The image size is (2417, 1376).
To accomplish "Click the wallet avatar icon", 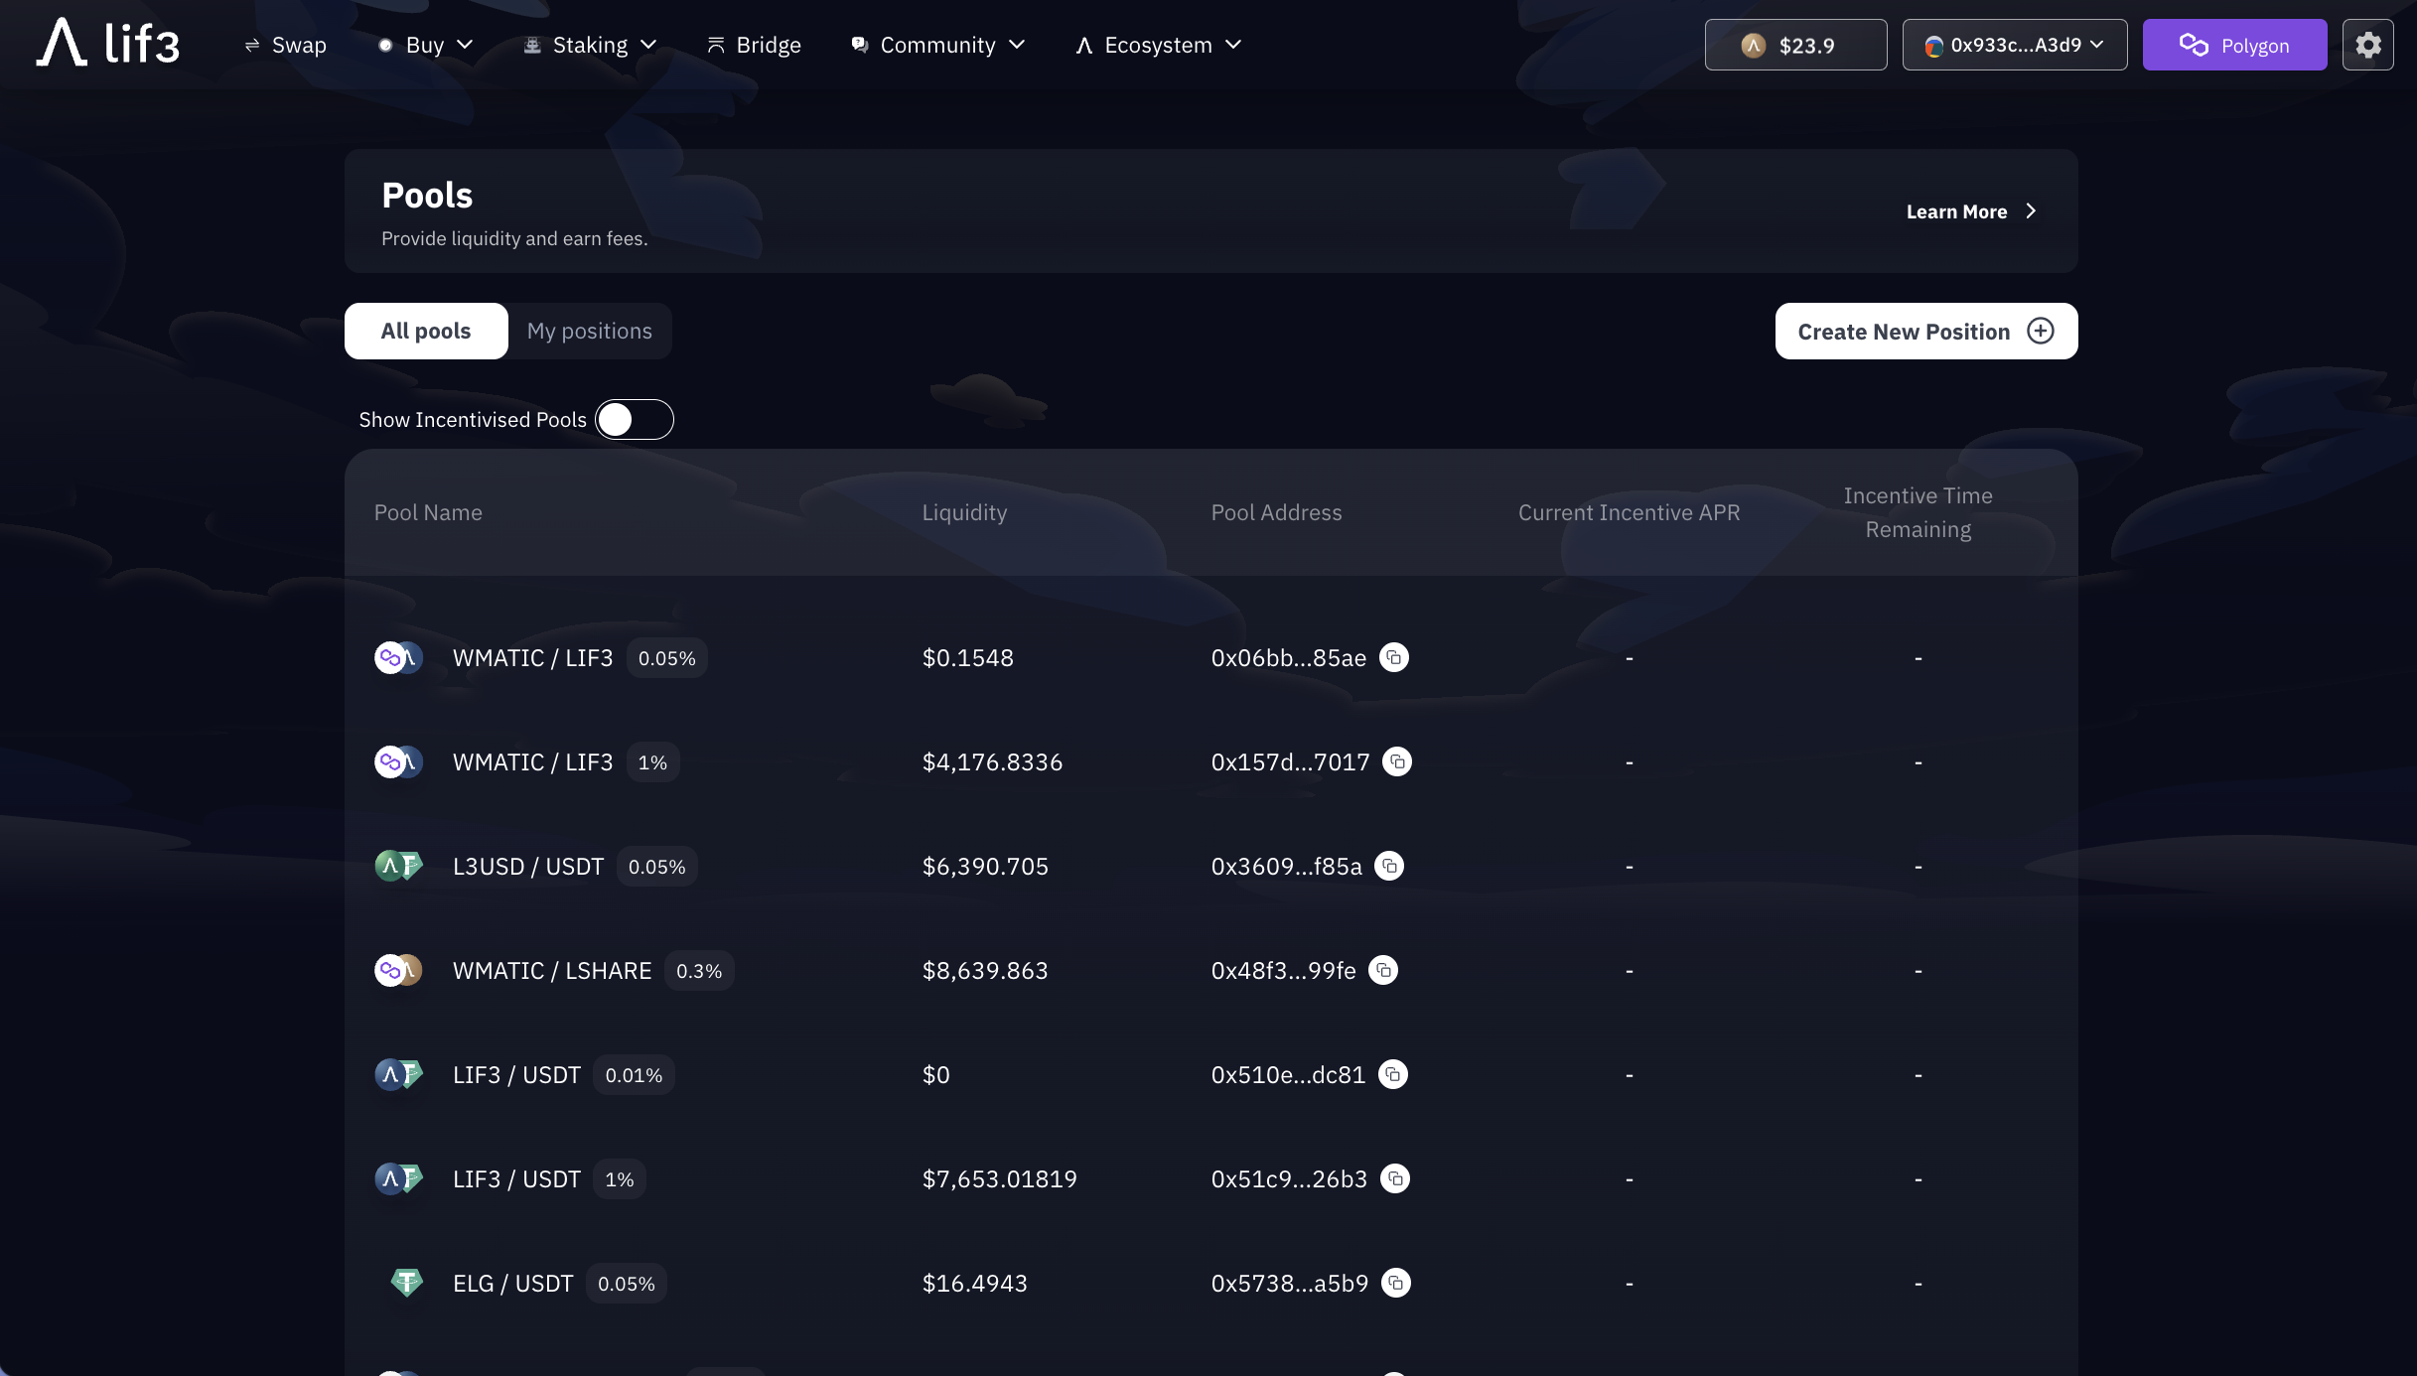I will (x=1933, y=46).
